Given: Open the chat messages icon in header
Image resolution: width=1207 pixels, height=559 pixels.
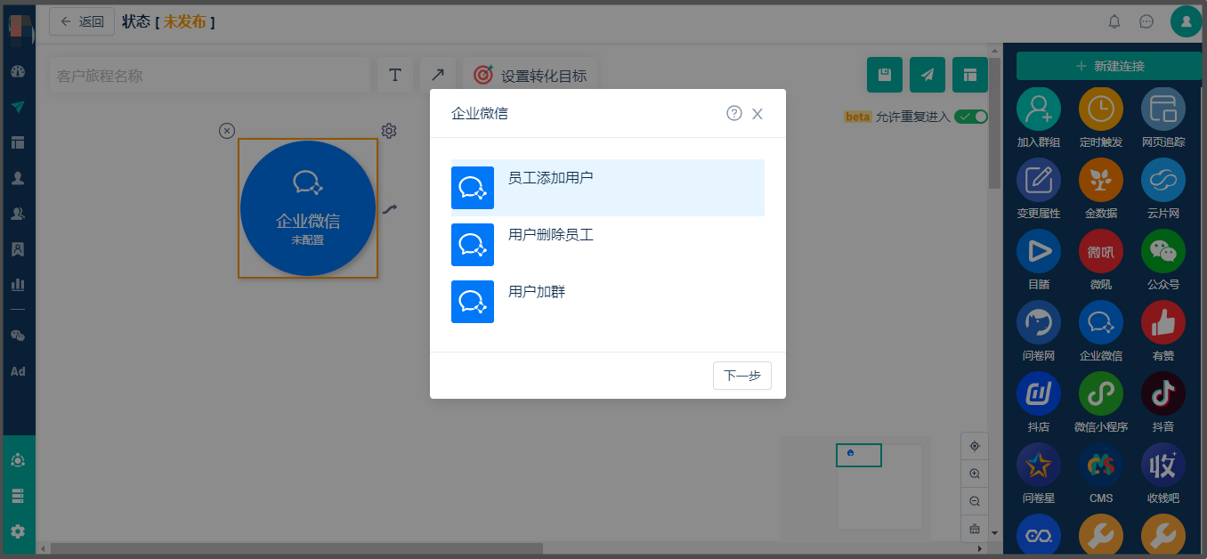Looking at the screenshot, I should (1147, 21).
